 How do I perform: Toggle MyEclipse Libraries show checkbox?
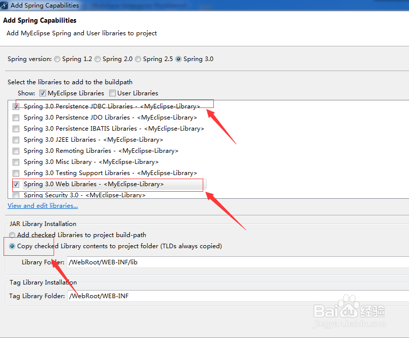coord(43,93)
